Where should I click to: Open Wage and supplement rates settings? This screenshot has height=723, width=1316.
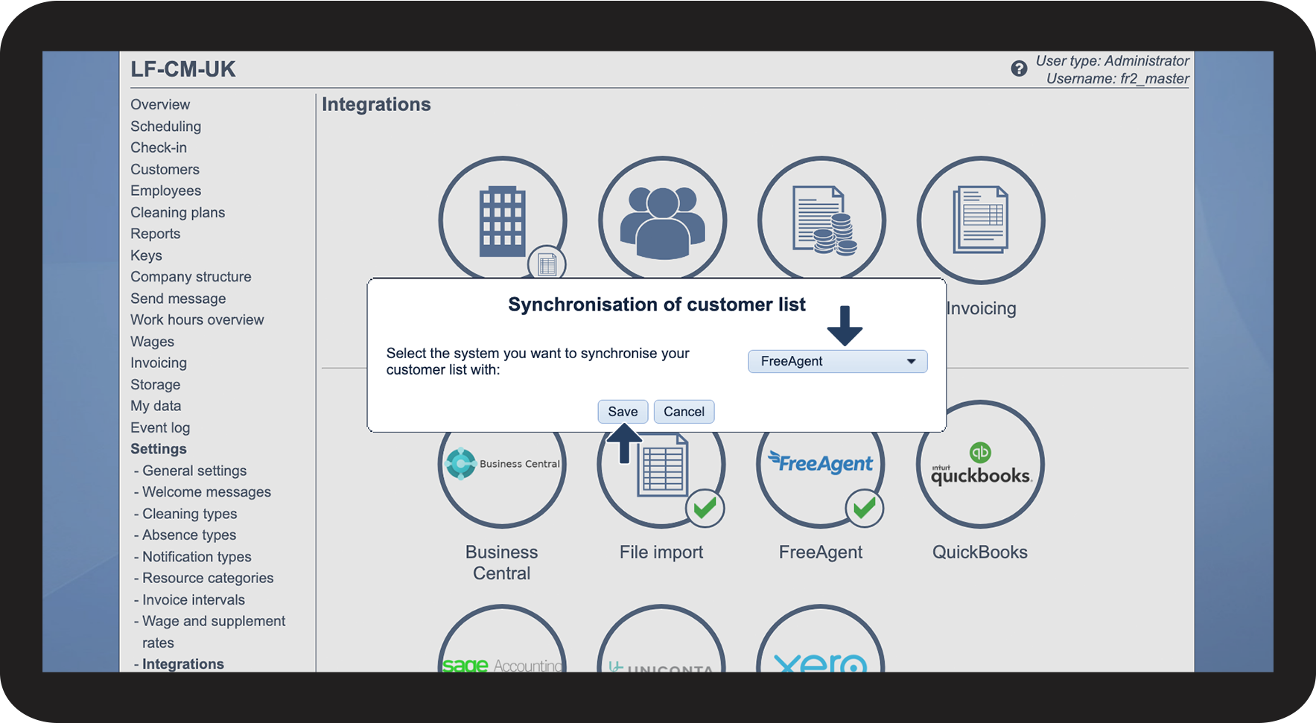tap(214, 631)
